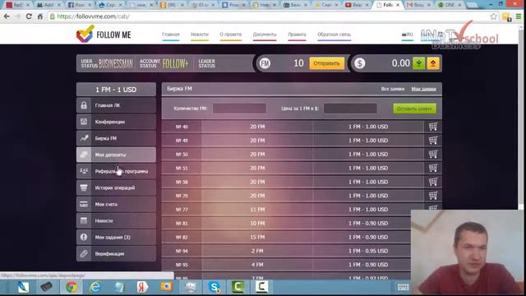Click the address bar URL
Screen dimensions: 526x296
[x=93, y=16]
